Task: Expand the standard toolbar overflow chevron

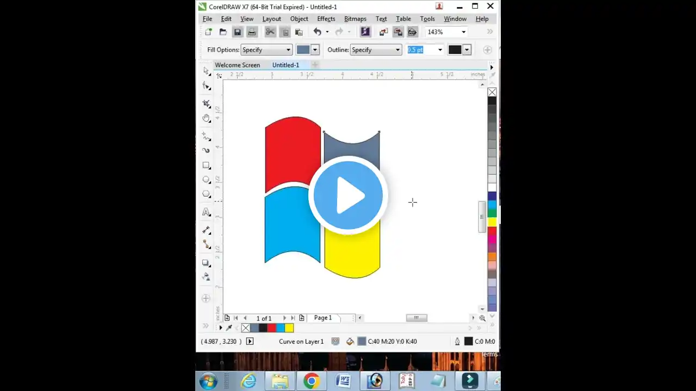Action: pos(490,32)
